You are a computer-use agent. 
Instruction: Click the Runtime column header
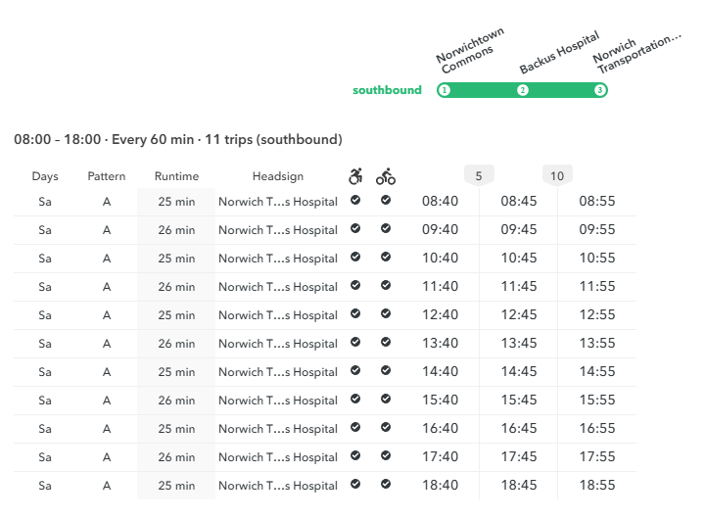176,176
